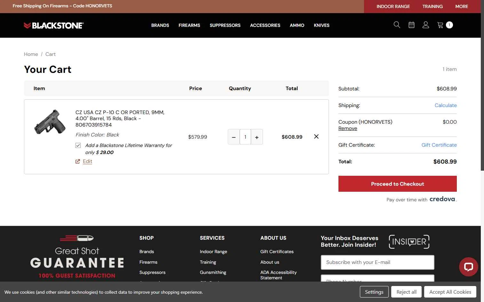Open the search magnifier icon
484x302 pixels.
pos(397,25)
